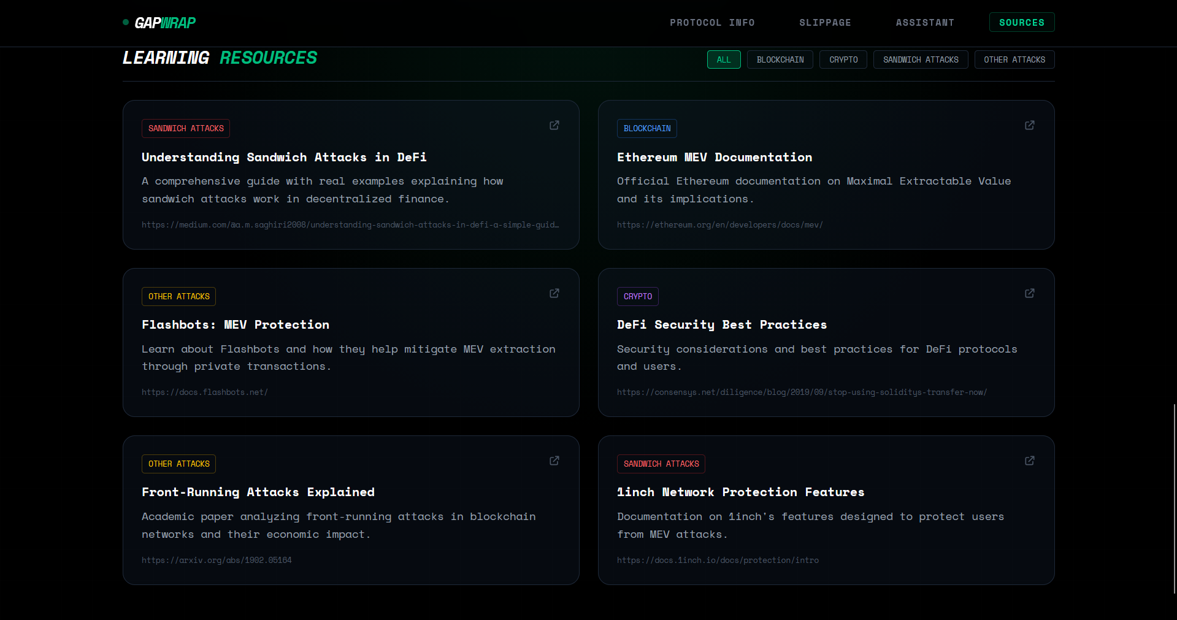Open external link icon on 1inch Network Protection card
Image resolution: width=1177 pixels, height=620 pixels.
pyautogui.click(x=1029, y=461)
